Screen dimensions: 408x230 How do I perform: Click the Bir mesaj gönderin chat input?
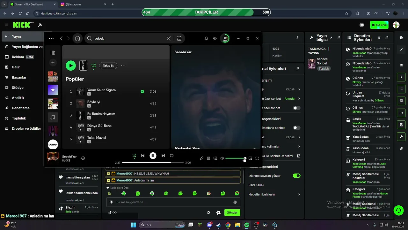173,202
